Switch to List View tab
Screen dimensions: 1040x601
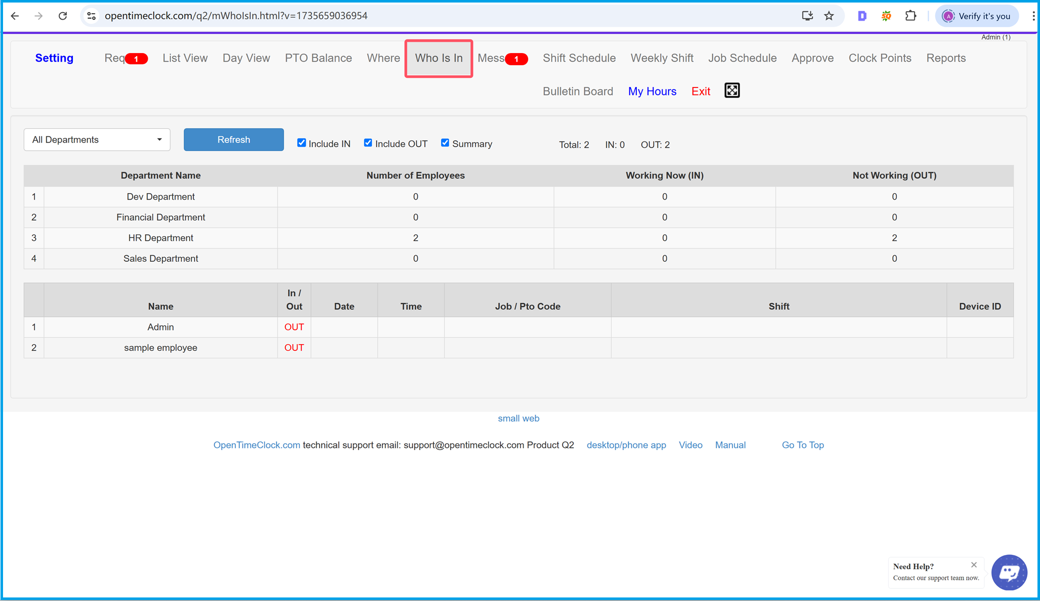pyautogui.click(x=185, y=58)
